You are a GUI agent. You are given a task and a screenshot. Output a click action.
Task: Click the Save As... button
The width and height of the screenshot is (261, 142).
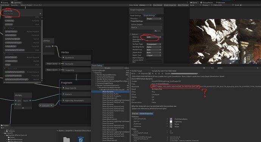pyautogui.click(x=14, y=5)
